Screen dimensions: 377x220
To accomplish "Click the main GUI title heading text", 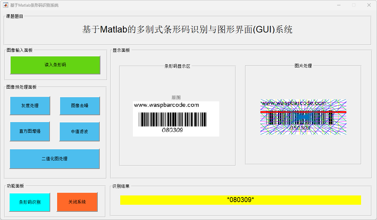I will pyautogui.click(x=187, y=30).
